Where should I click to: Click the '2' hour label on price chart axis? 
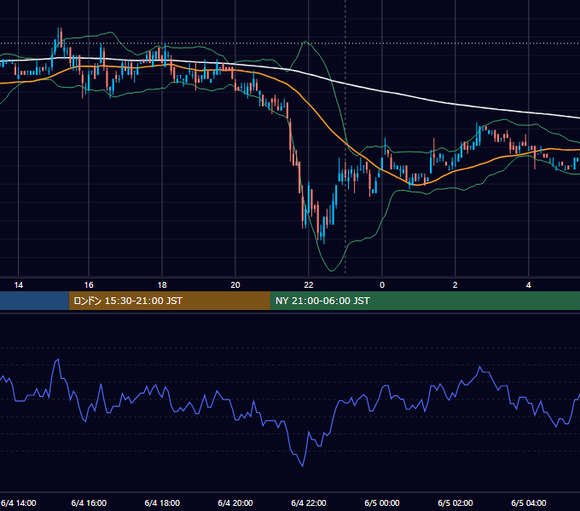455,285
